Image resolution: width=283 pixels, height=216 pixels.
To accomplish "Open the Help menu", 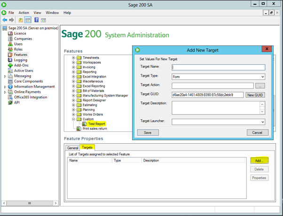I will click(67, 13).
